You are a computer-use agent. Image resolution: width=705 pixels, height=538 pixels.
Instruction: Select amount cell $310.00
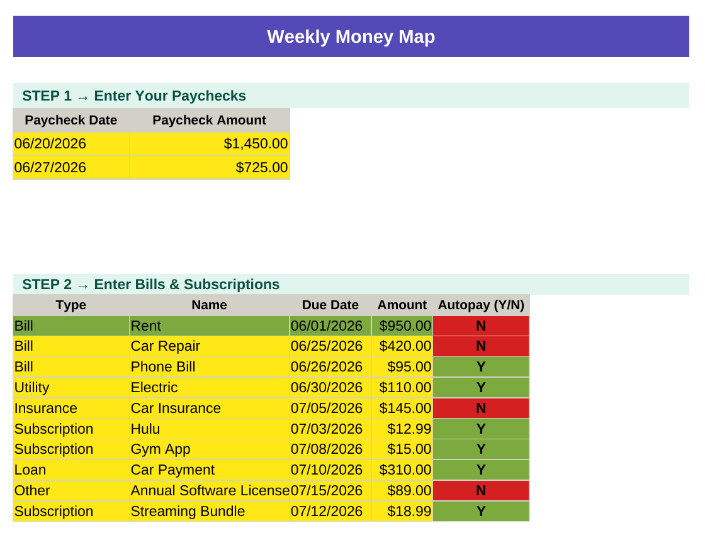coord(402,469)
